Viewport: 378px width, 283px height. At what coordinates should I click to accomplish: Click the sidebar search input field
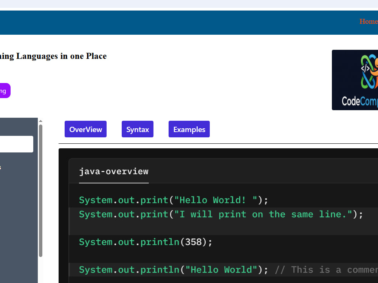pyautogui.click(x=17, y=144)
